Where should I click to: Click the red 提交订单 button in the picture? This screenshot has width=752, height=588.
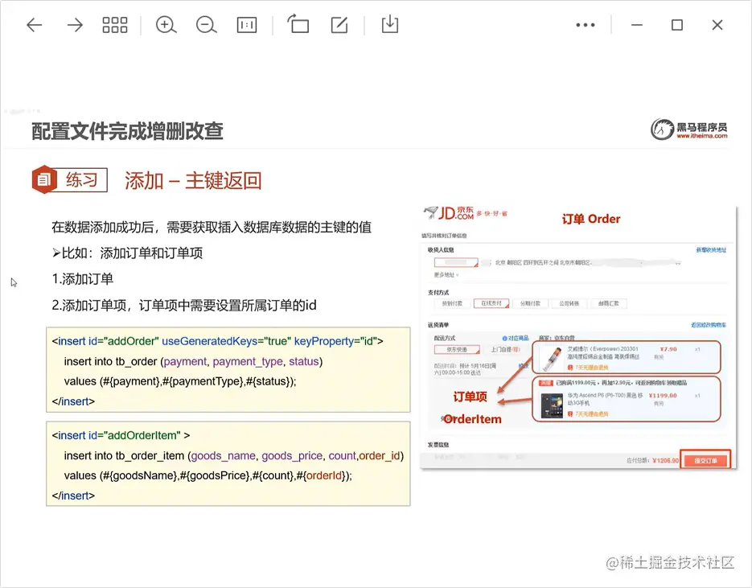[x=705, y=460]
